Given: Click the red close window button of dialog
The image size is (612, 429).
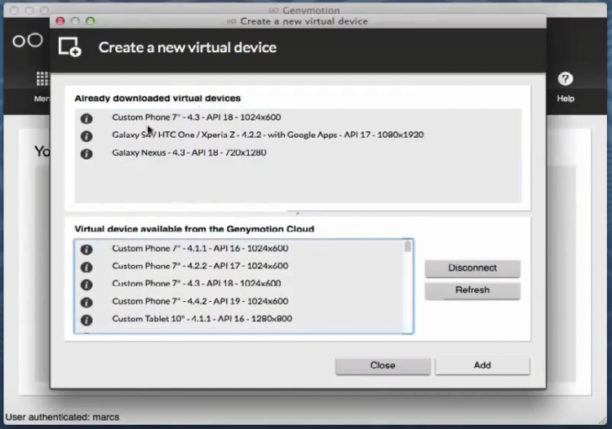Looking at the screenshot, I should click(x=60, y=21).
